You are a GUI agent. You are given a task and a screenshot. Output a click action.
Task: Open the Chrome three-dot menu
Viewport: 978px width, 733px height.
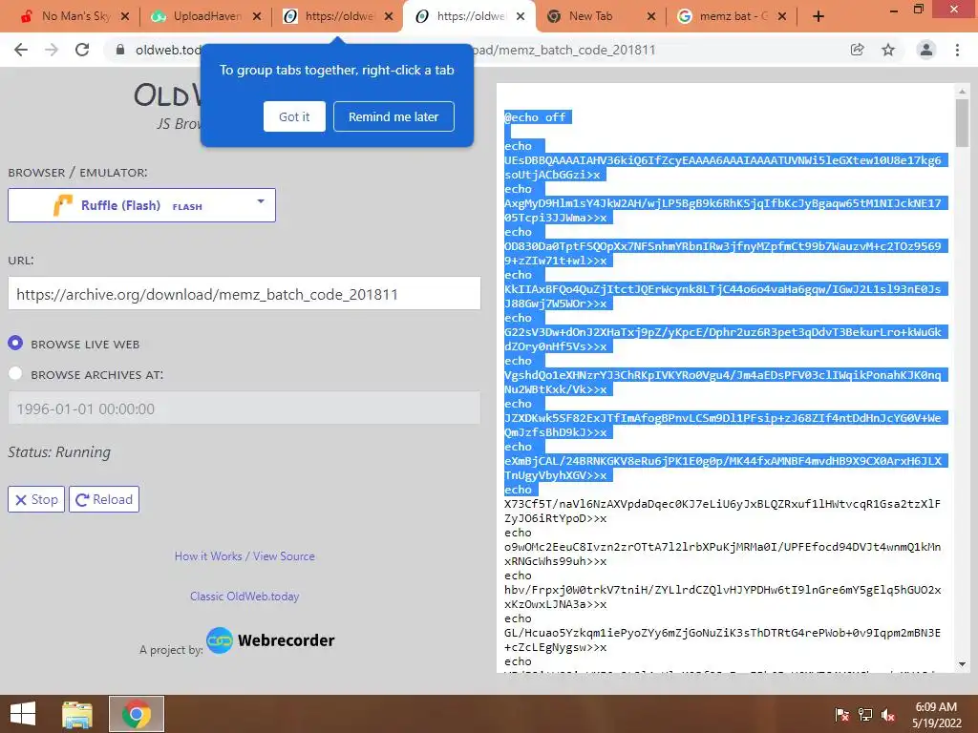[x=957, y=50]
